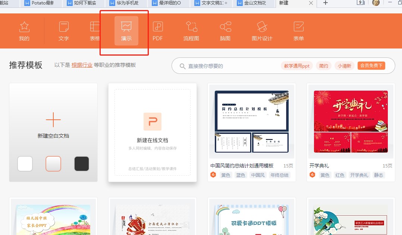Select the 演示 presentation type
402x235 pixels.
pos(126,31)
